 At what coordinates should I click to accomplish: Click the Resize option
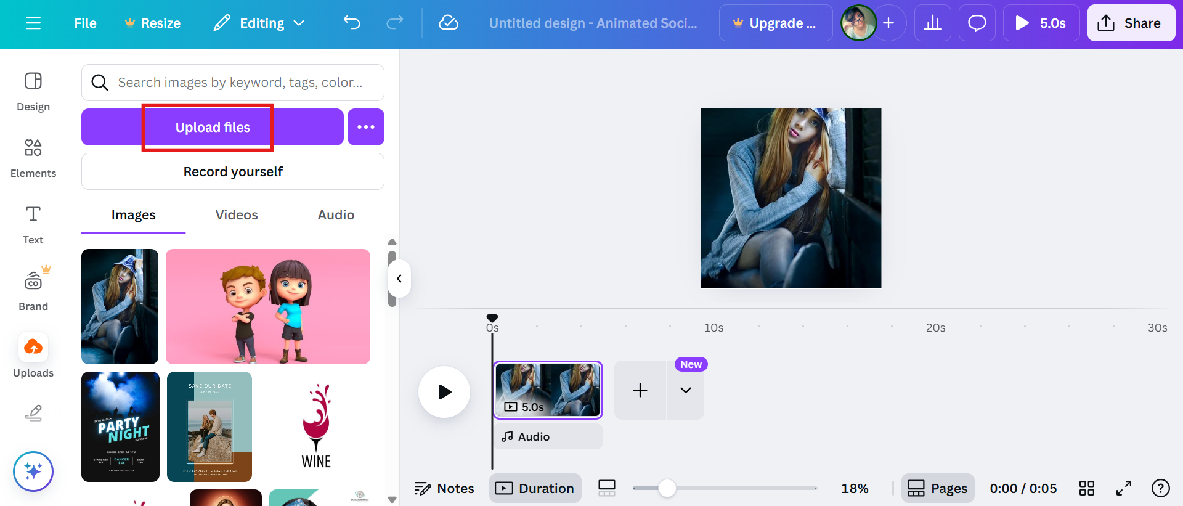152,23
